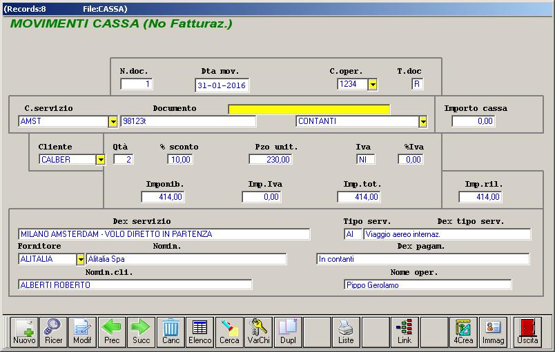Open the Elenco list table icon

point(199,331)
